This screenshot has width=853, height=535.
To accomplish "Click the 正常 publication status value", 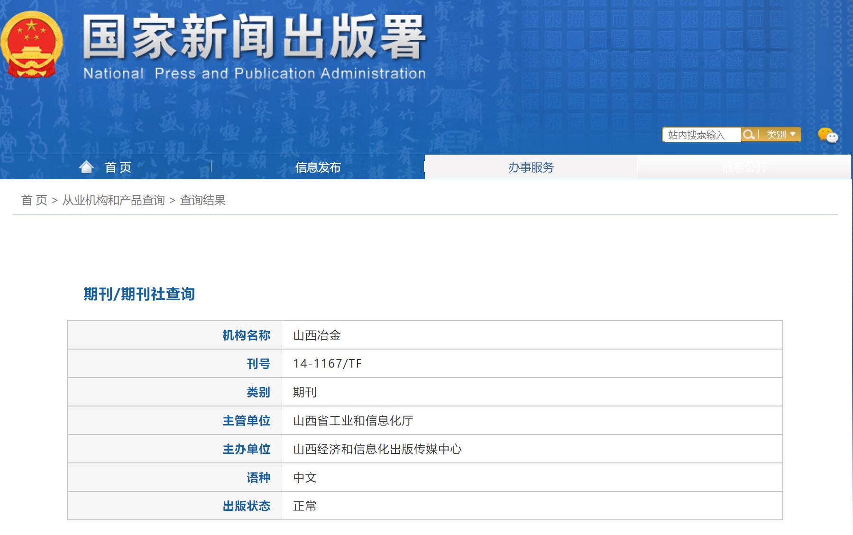I will pos(304,506).
